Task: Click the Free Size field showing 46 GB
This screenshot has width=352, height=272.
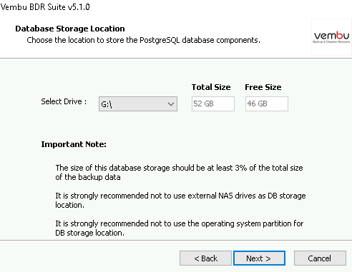Action: pos(267,104)
